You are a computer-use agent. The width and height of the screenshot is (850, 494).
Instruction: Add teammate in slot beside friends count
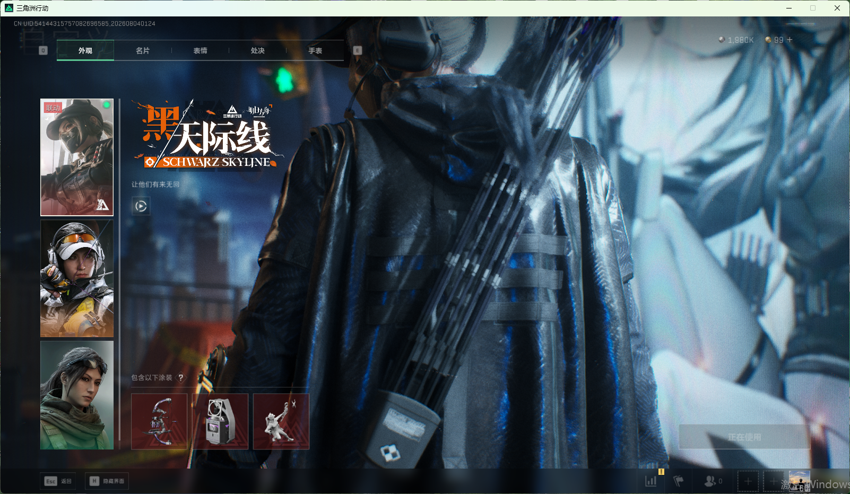coord(748,481)
